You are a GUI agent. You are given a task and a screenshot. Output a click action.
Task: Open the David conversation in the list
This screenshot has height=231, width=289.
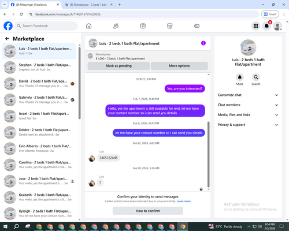39,84
